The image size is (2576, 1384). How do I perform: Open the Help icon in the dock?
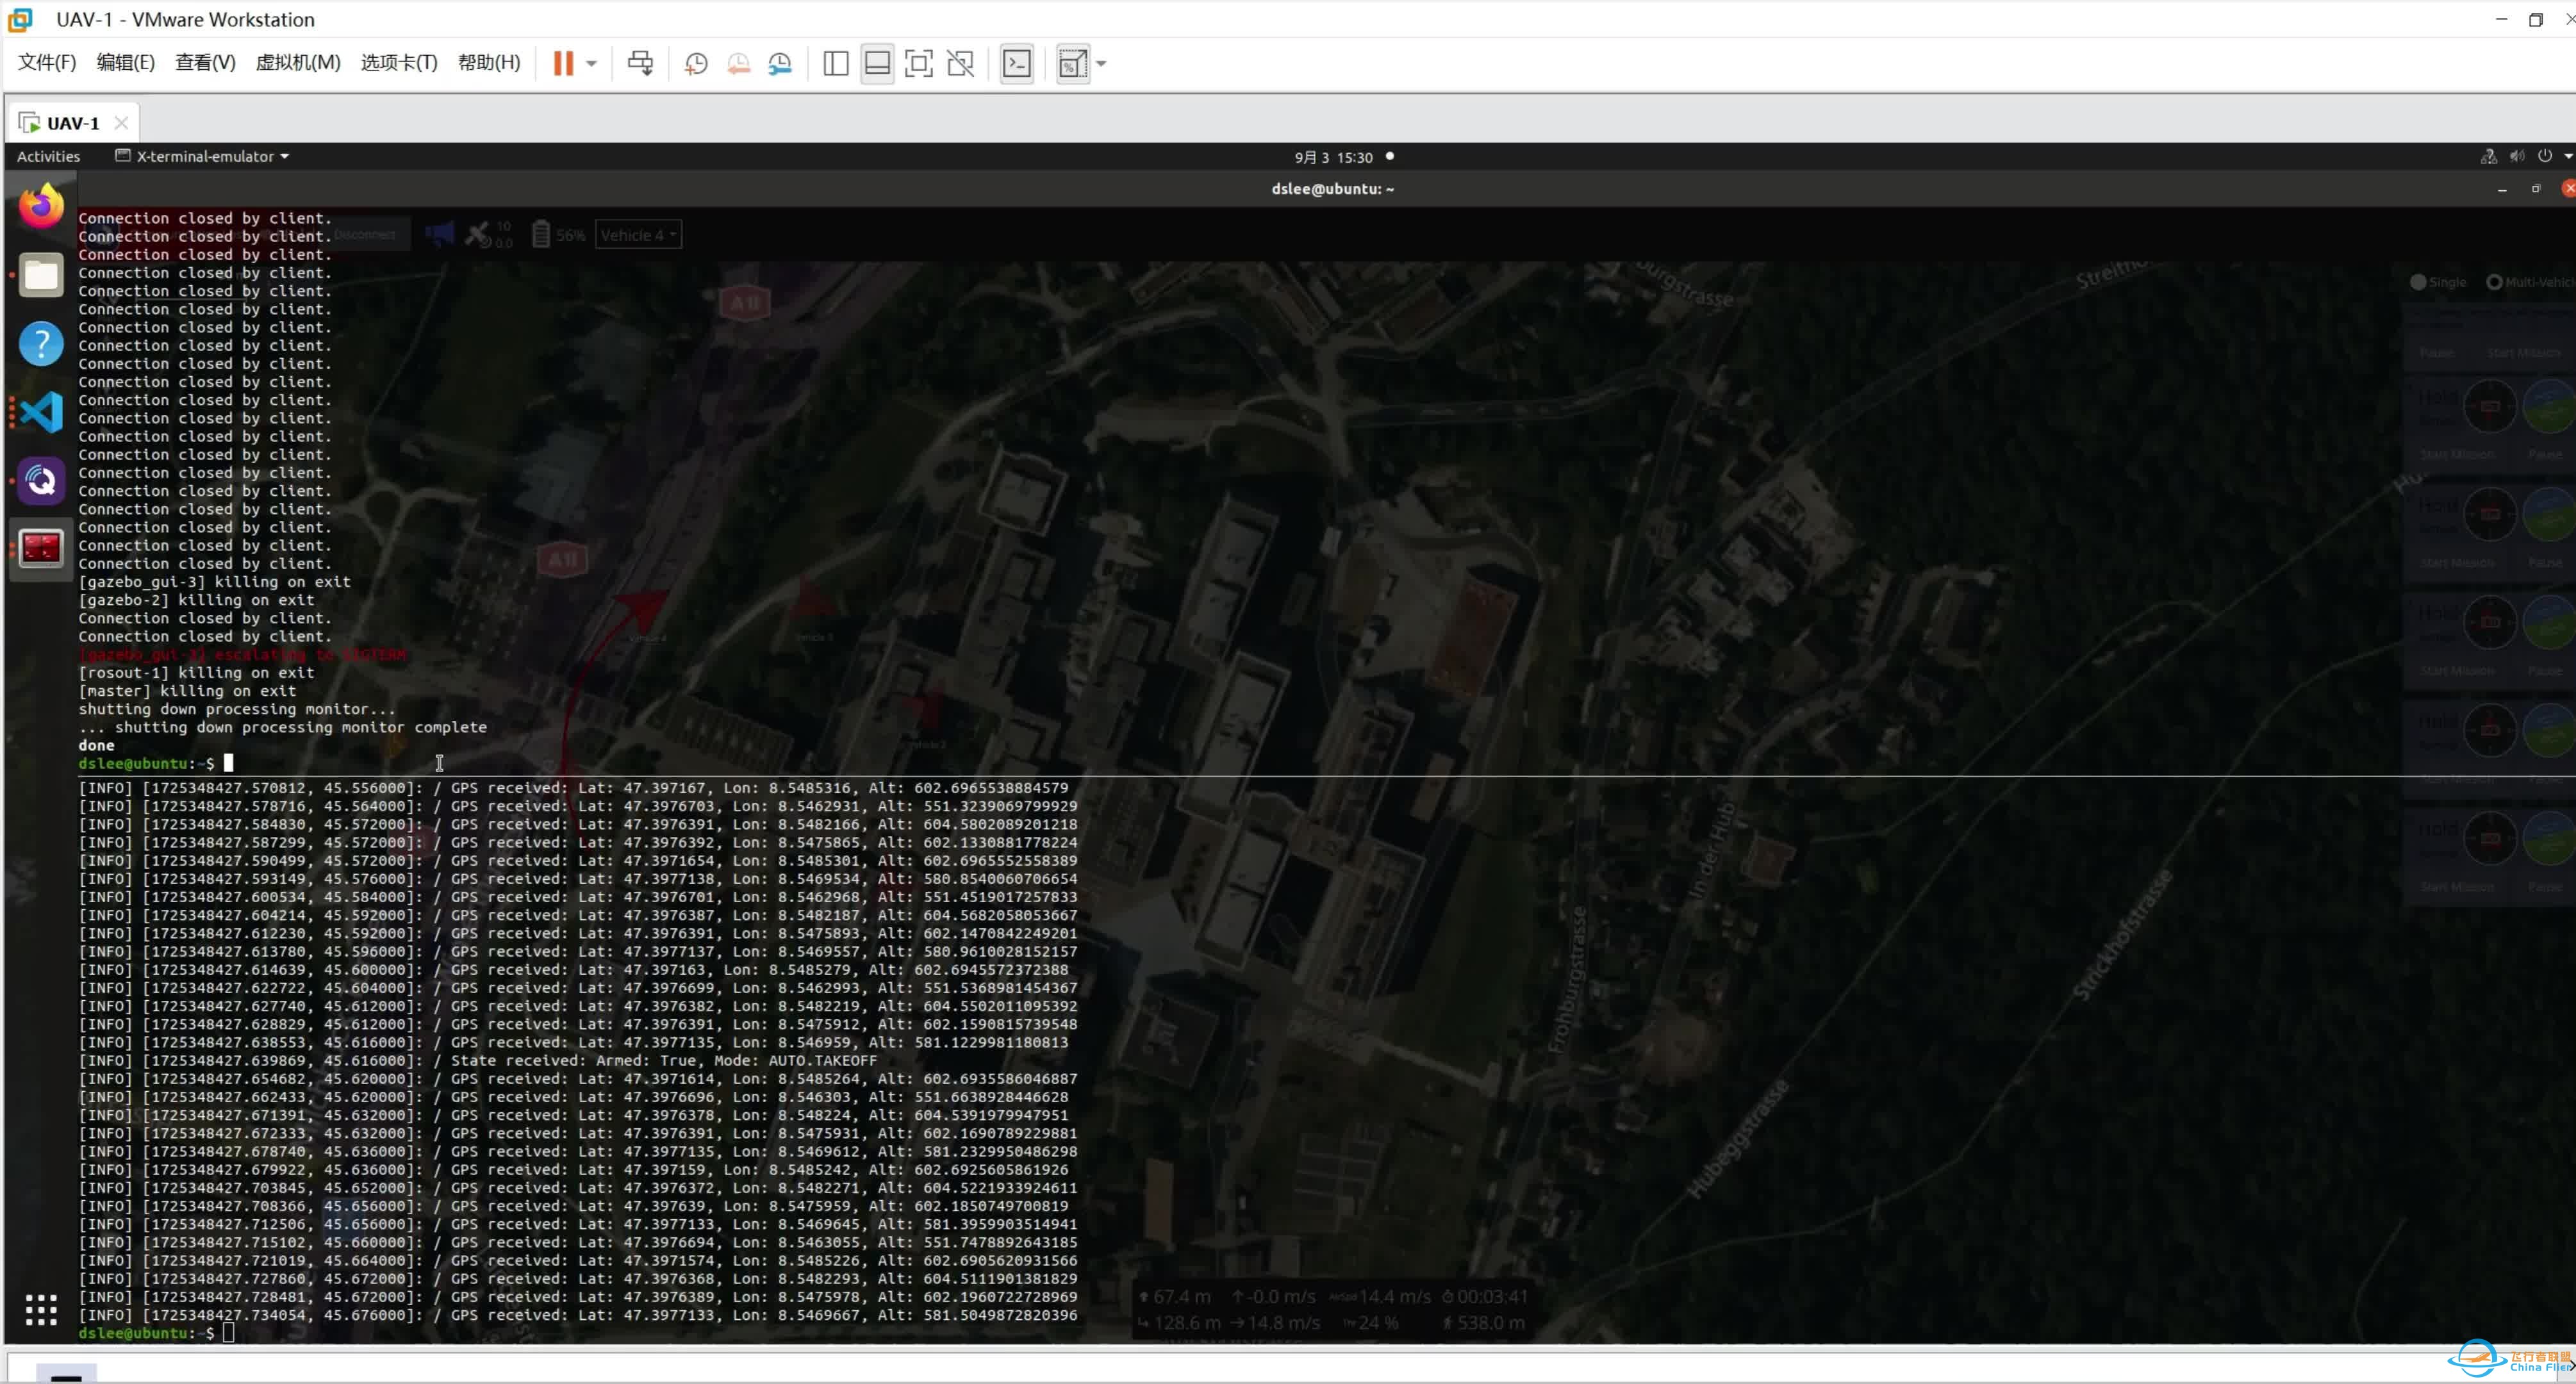[41, 344]
